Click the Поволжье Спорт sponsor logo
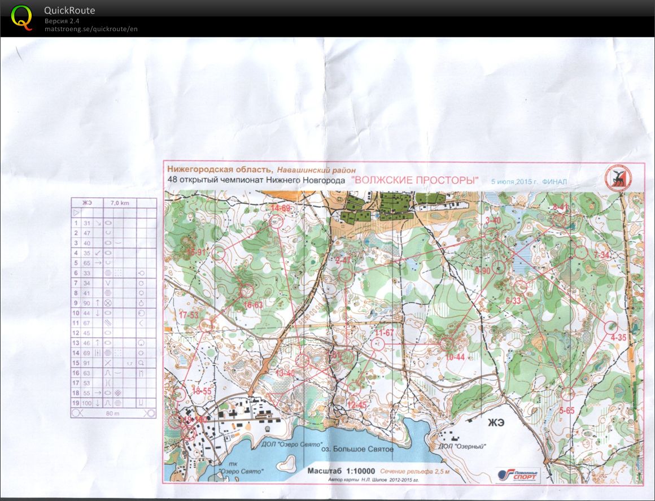This screenshot has width=655, height=501. (x=518, y=475)
